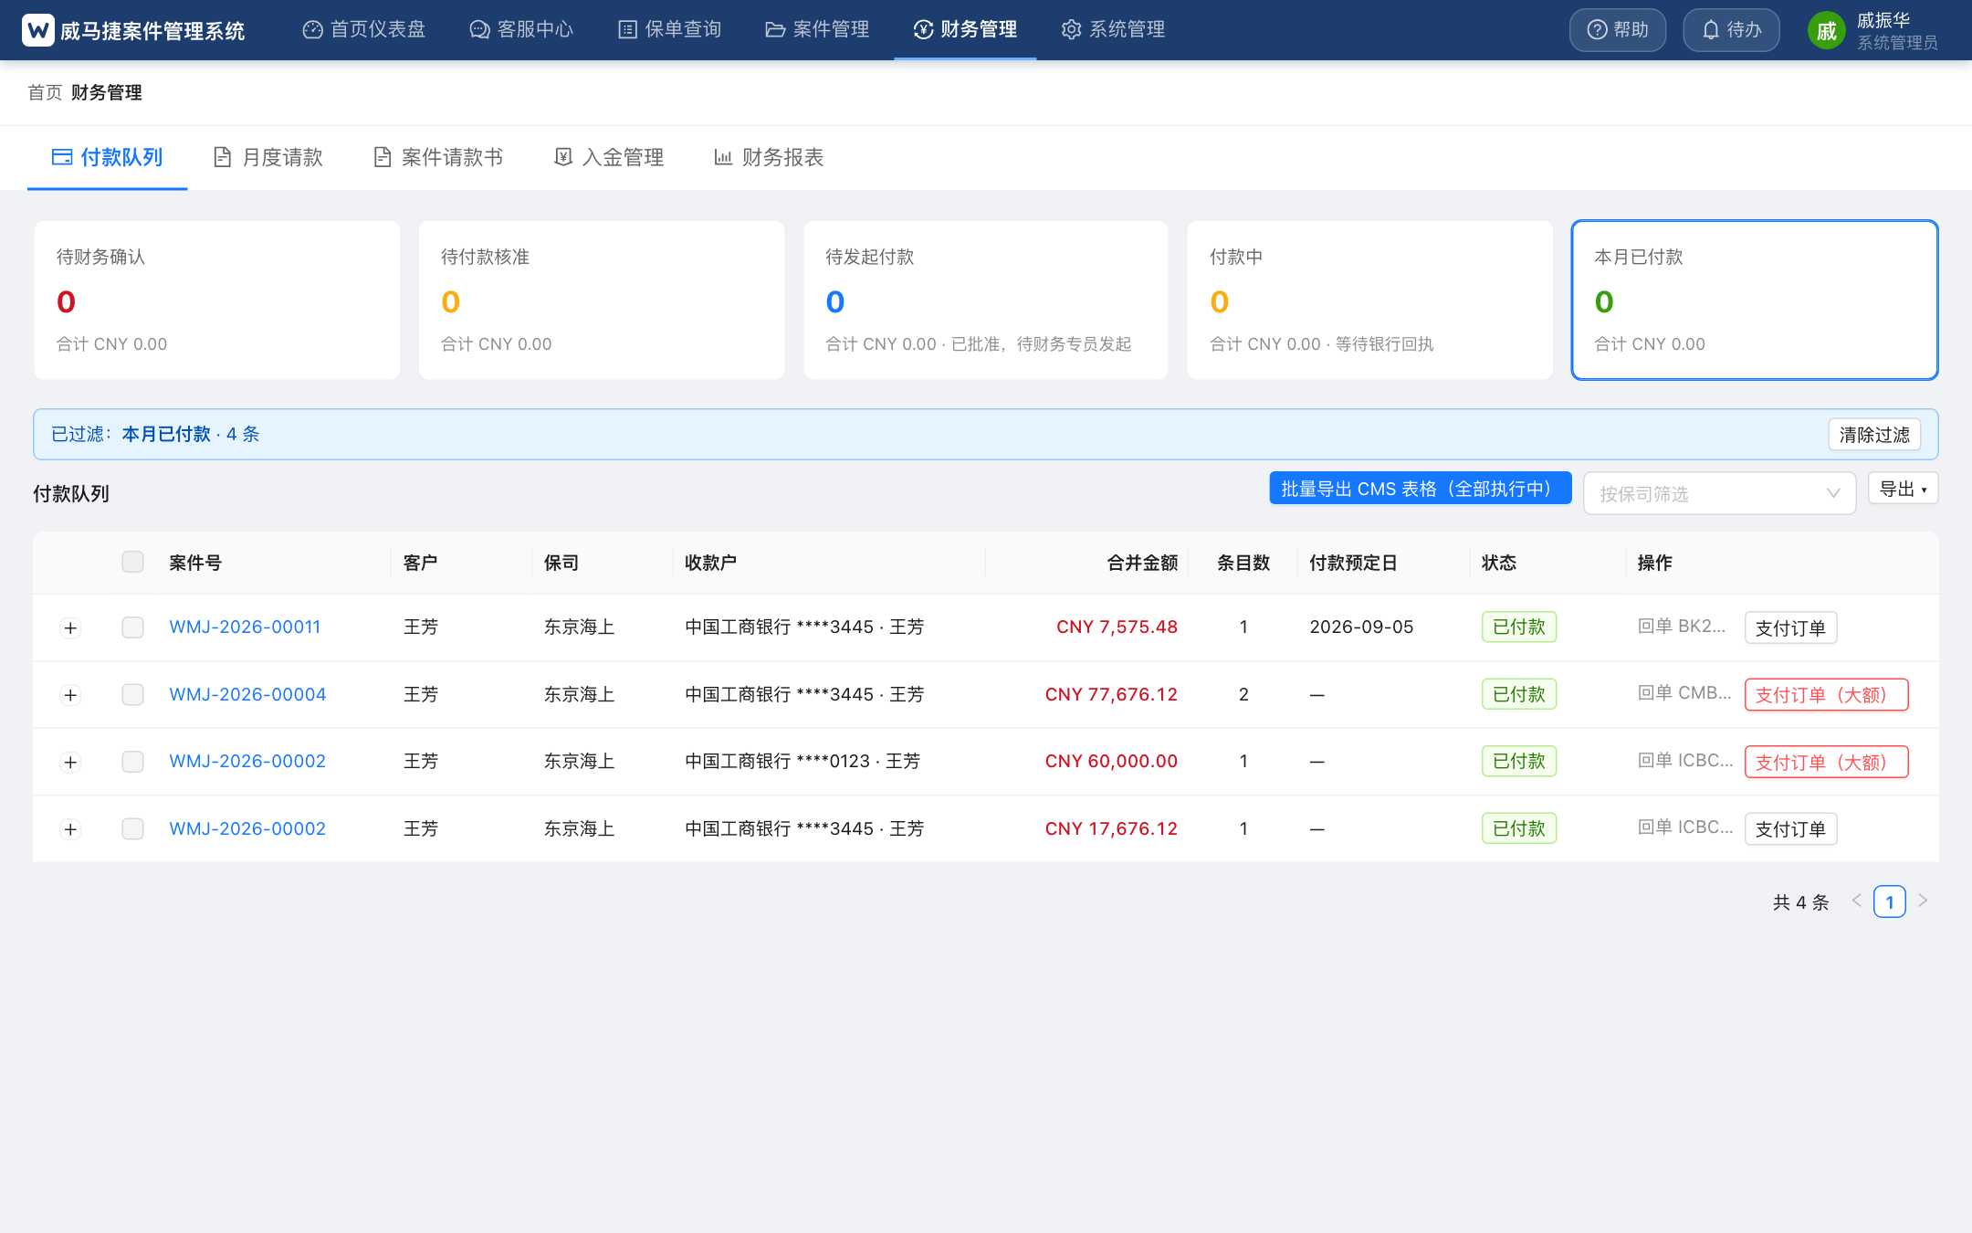Open case link WMJ-2026-00004
Viewport: 1972px width, 1233px height.
[247, 695]
